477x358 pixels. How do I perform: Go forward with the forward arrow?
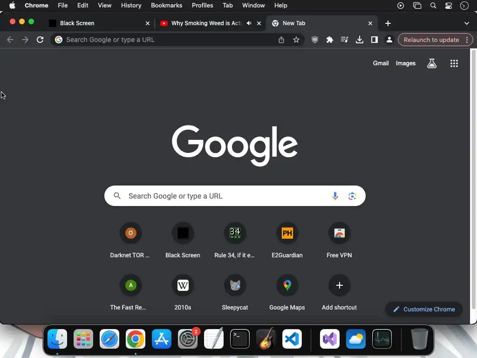click(x=25, y=40)
